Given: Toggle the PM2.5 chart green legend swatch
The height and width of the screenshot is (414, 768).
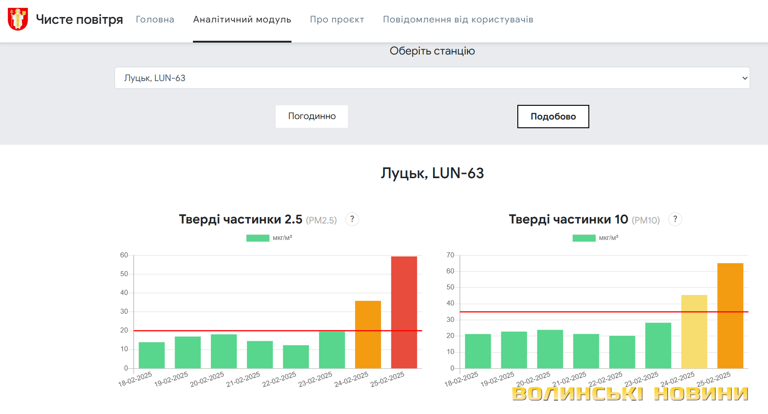Looking at the screenshot, I should [258, 238].
